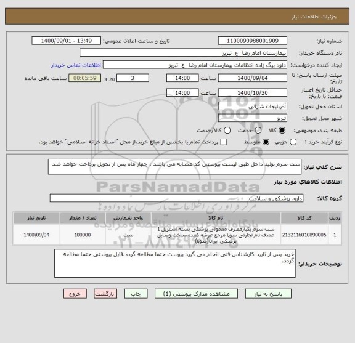
Task: Click the remaining time 00:05:59 field
Action: (x=85, y=78)
